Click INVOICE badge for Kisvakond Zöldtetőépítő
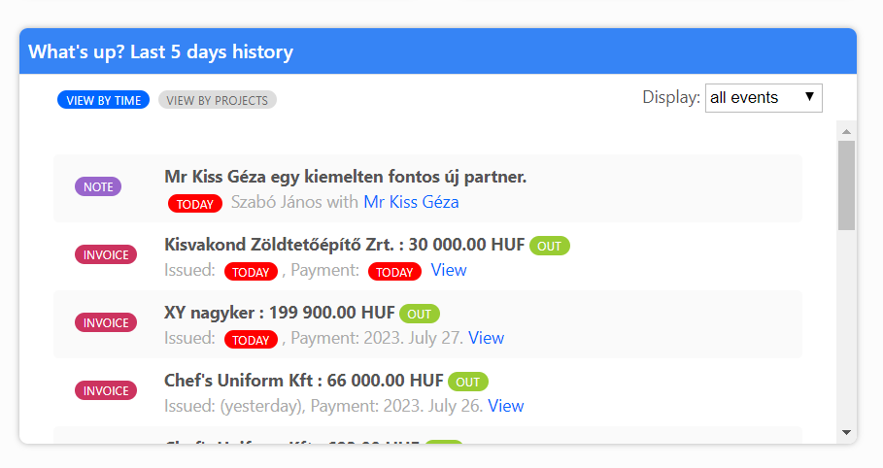The height and width of the screenshot is (468, 883). click(x=106, y=255)
